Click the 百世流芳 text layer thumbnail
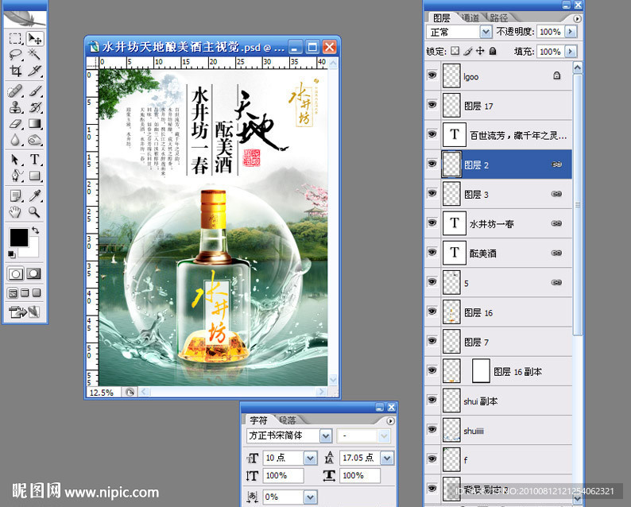This screenshot has height=507, width=631. point(455,134)
